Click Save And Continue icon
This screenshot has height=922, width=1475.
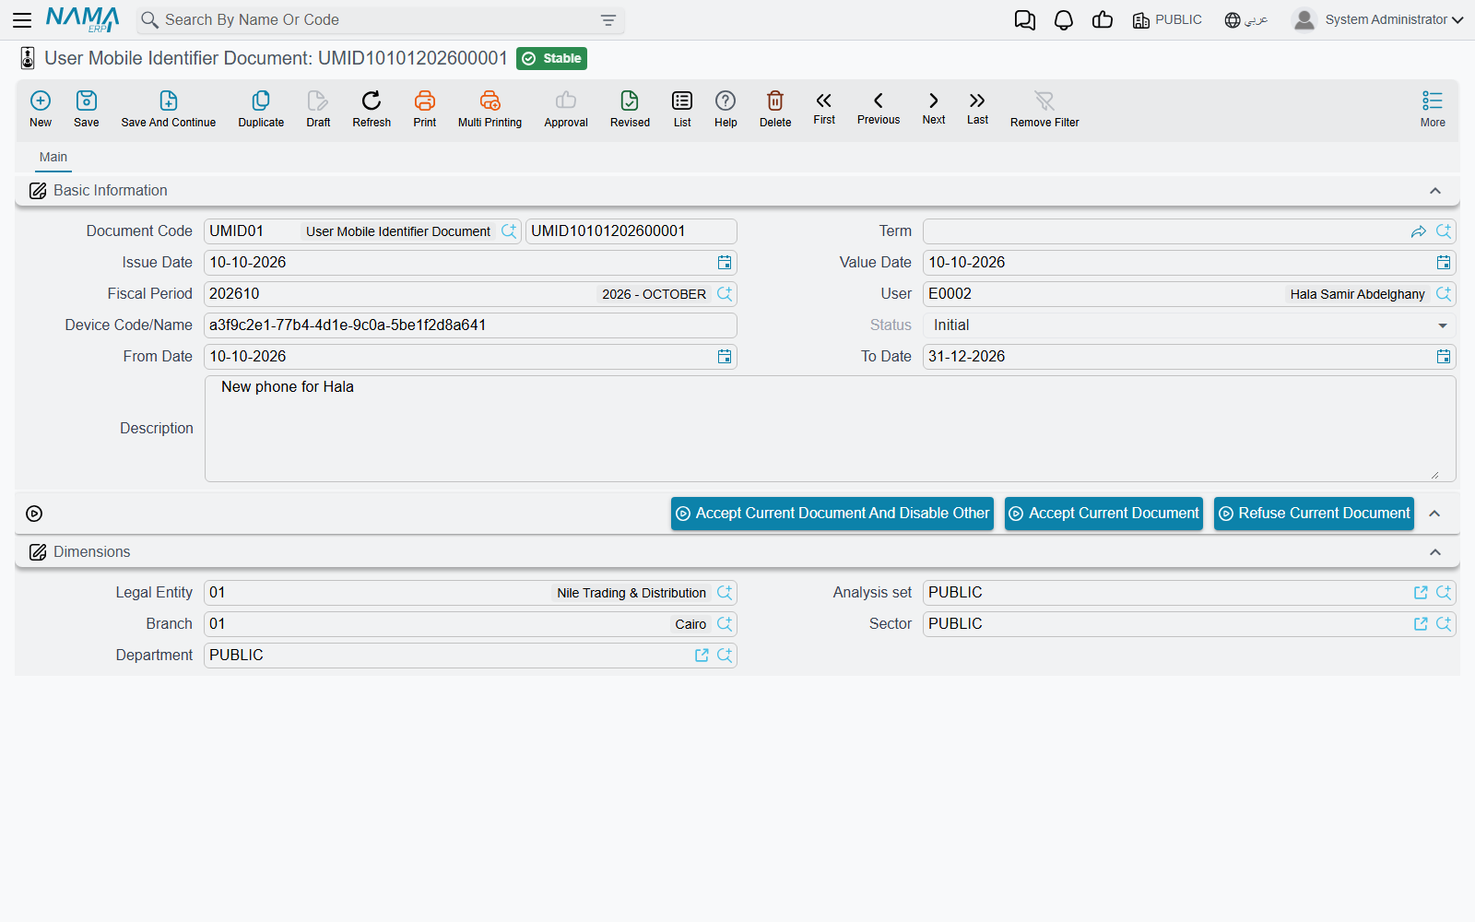pos(169,109)
